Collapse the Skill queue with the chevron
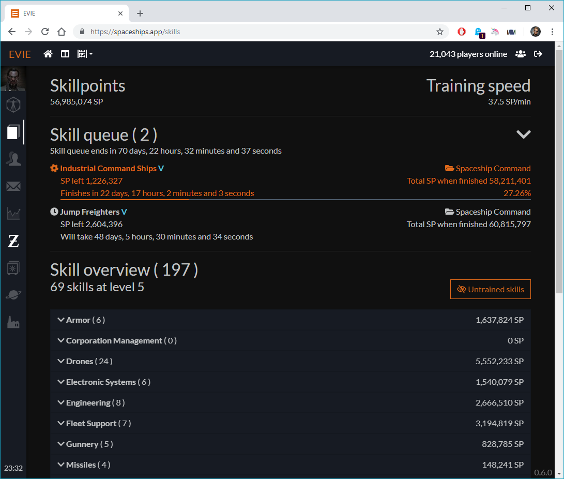 pos(523,134)
